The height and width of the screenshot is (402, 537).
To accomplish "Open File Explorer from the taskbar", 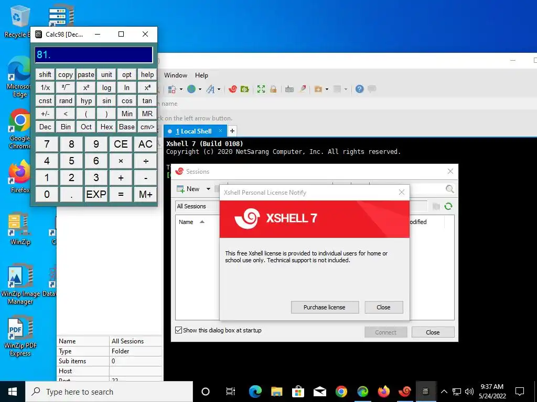I will 277,392.
